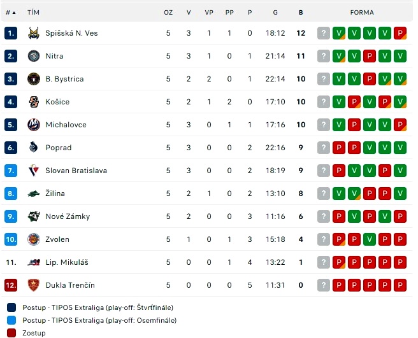
Task: Click Zvolen's green V form badge
Action: 370,239
